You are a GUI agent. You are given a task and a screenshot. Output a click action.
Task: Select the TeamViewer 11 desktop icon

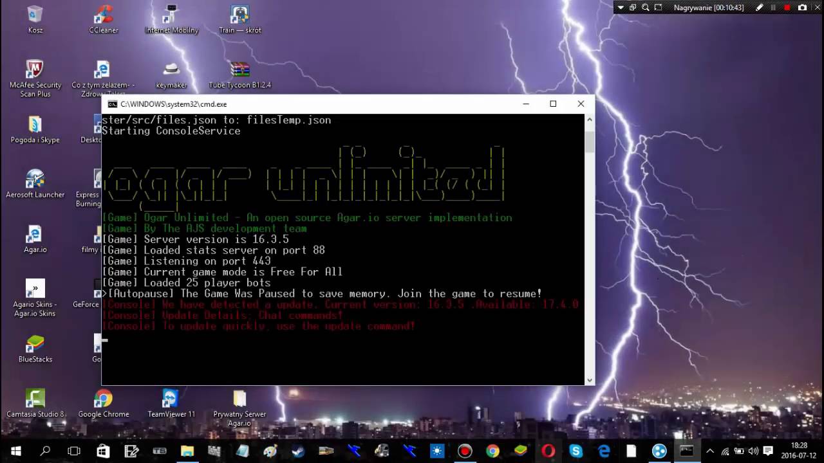point(171,404)
